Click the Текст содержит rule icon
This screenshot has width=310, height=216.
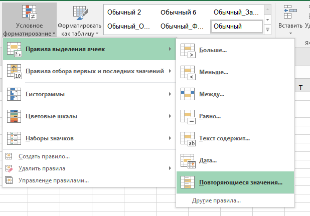coord(187,138)
